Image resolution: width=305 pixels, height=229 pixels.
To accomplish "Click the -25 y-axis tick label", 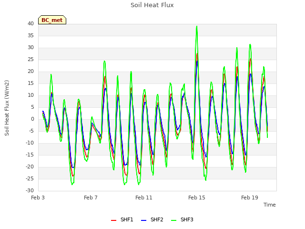I will (30, 179).
